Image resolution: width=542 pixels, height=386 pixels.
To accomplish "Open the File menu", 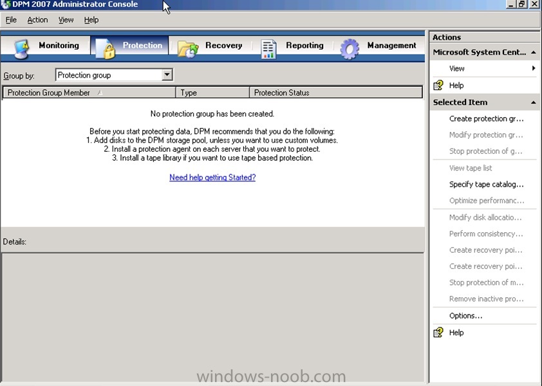I will [x=11, y=20].
